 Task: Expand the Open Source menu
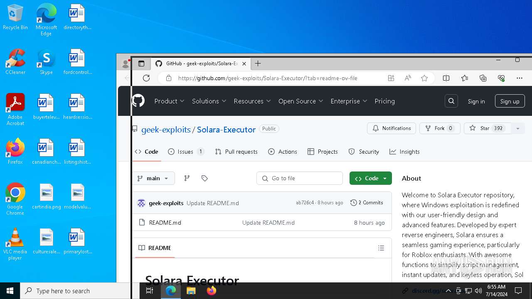click(x=300, y=101)
